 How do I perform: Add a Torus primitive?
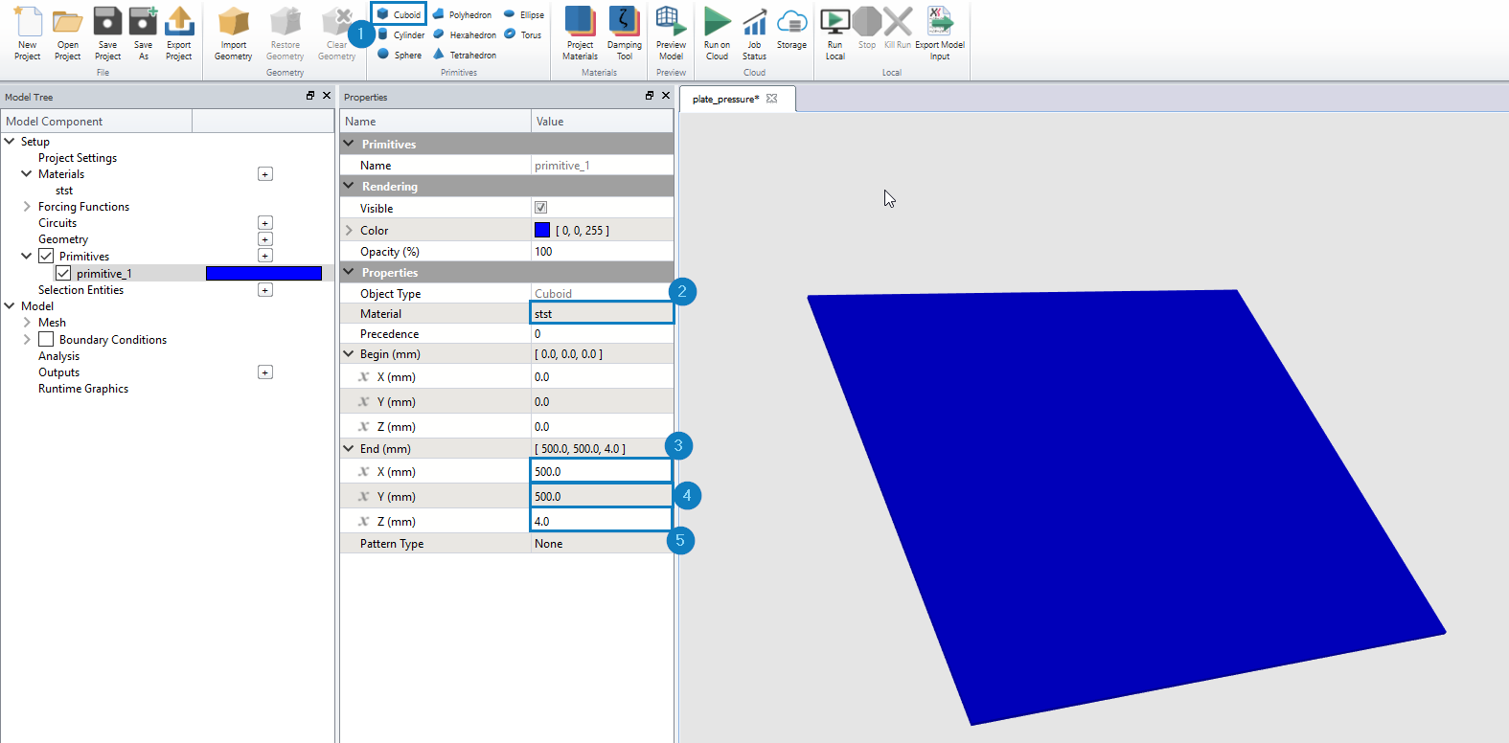pyautogui.click(x=523, y=34)
